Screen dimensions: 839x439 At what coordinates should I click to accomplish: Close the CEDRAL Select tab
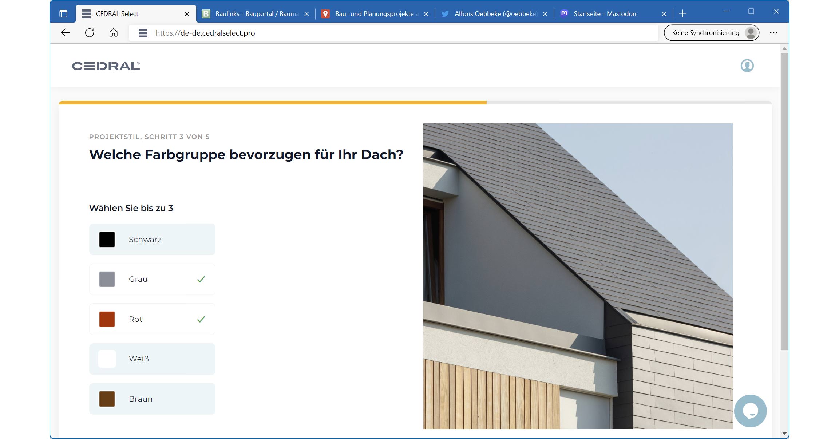(187, 14)
